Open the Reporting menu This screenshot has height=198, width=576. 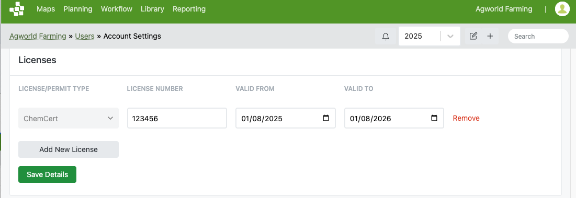[x=189, y=9]
